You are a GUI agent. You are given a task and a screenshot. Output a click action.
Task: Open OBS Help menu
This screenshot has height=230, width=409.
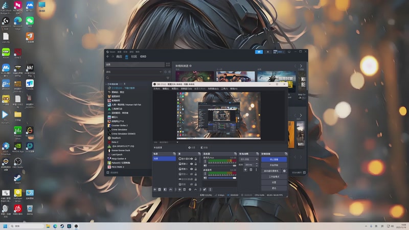(234, 89)
